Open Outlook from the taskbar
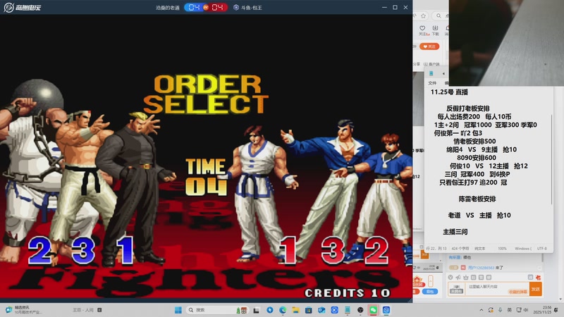Viewport: 564px width, 317px height. tap(321, 310)
